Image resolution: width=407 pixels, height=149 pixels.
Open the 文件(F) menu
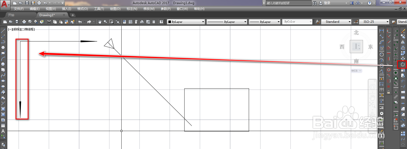19,9
